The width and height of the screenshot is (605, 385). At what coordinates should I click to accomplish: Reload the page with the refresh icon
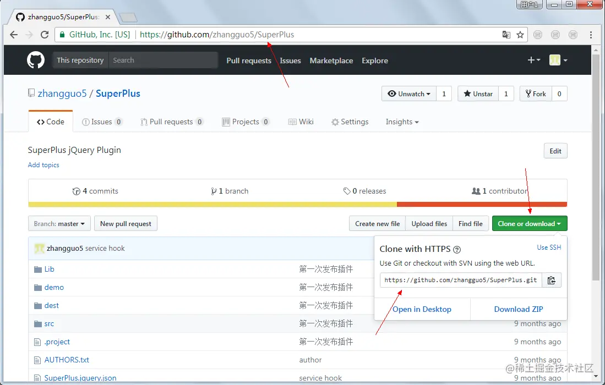[x=45, y=35]
